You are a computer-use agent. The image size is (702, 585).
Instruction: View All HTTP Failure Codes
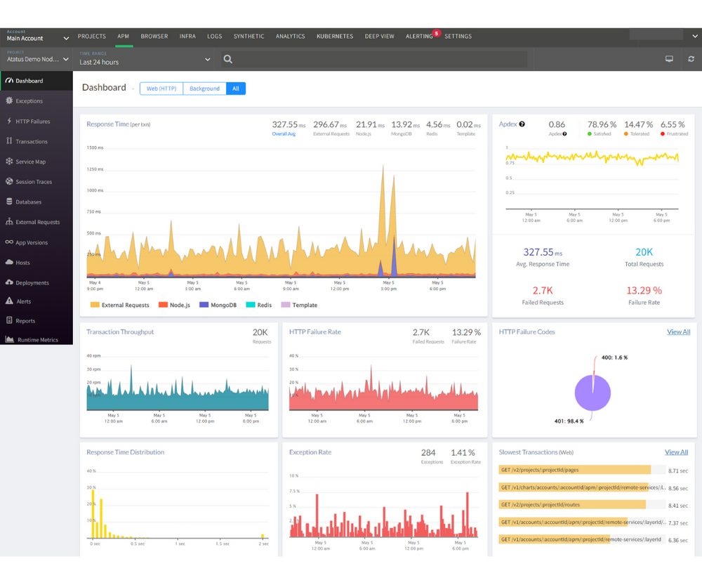pyautogui.click(x=678, y=331)
